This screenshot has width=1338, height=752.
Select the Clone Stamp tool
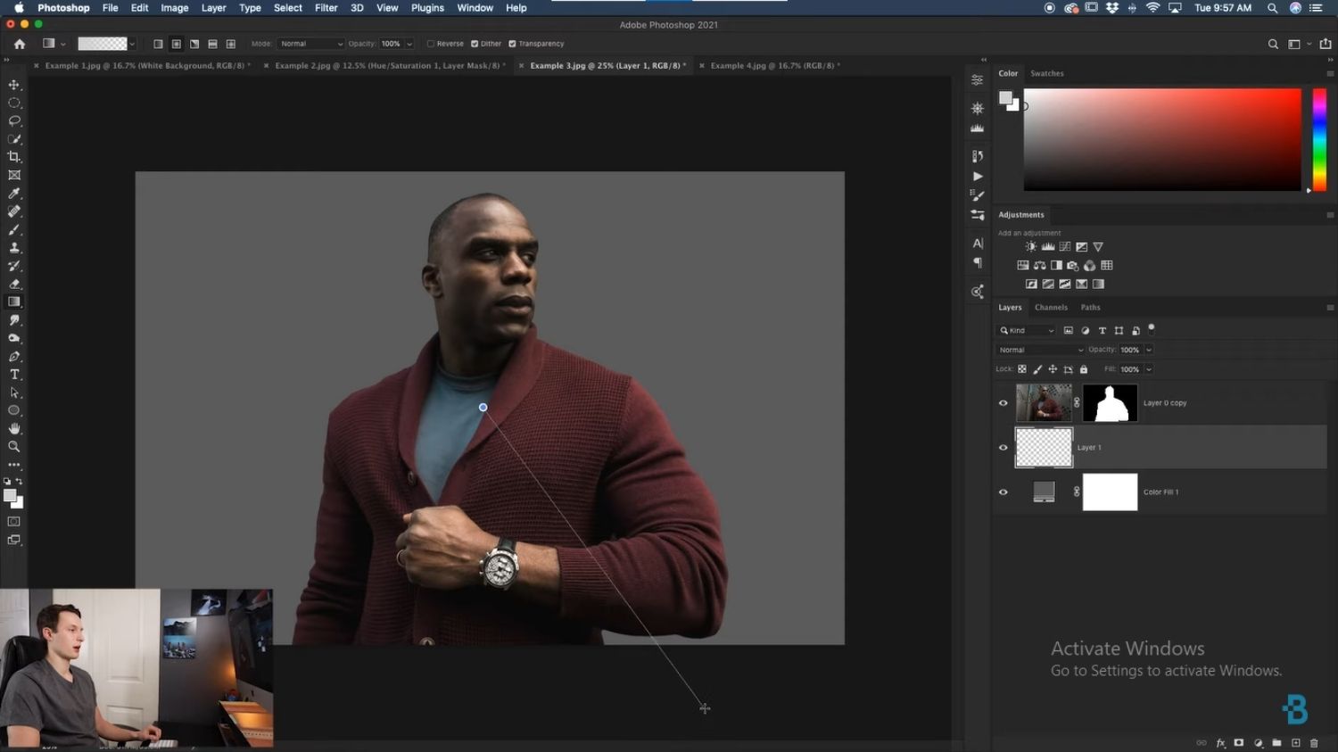click(x=14, y=247)
